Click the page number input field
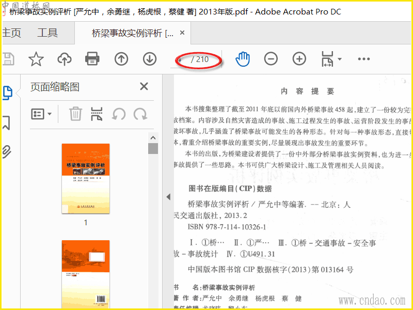The image size is (413, 310). coord(180,59)
